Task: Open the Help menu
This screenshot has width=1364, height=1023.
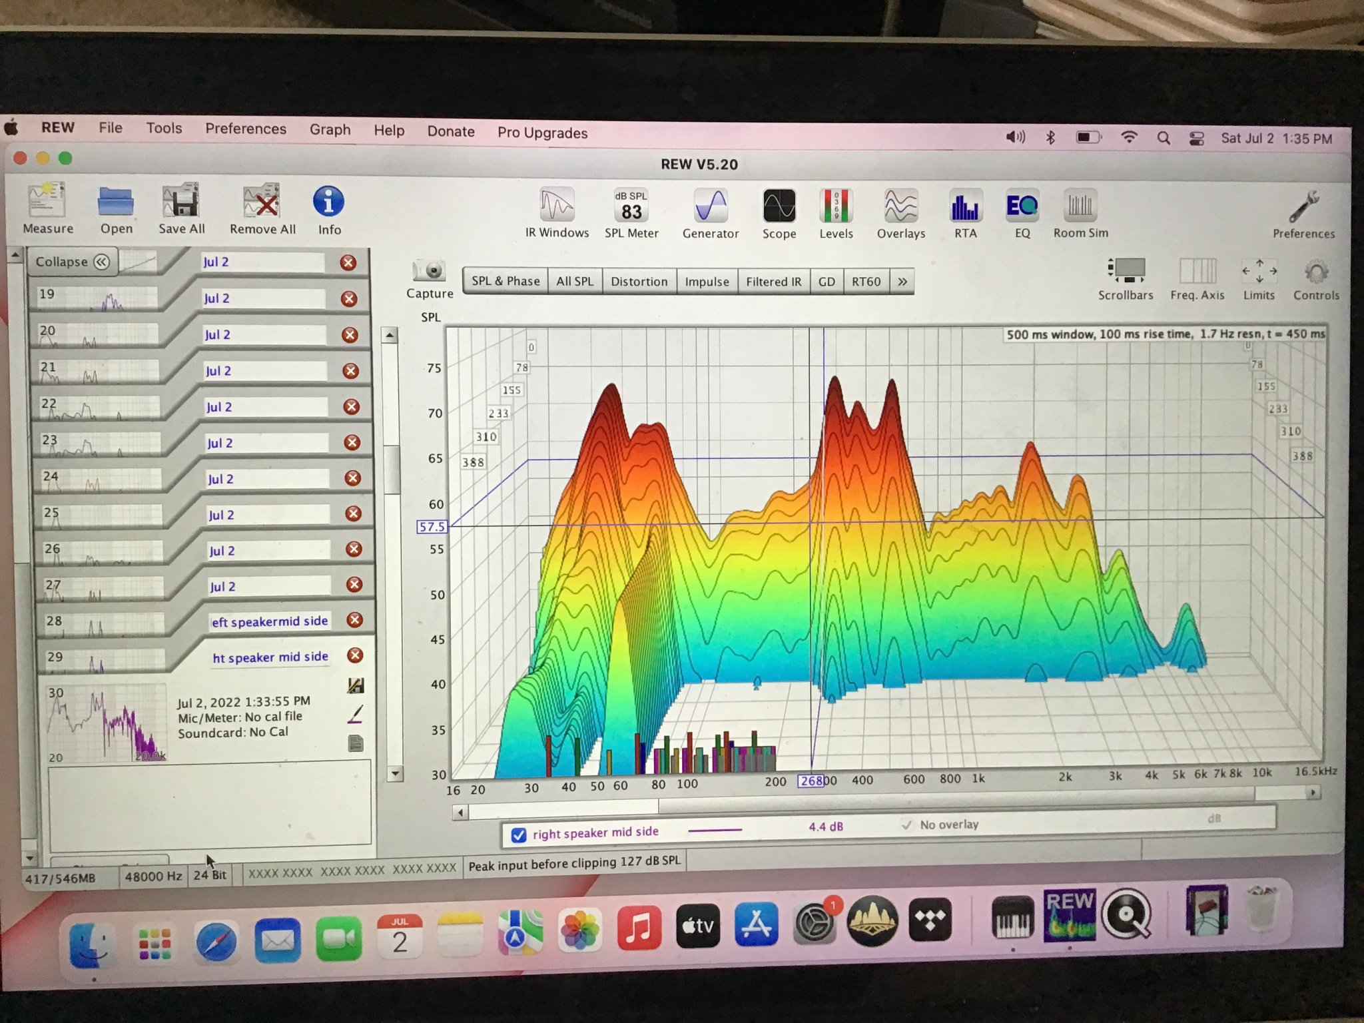Action: pyautogui.click(x=389, y=131)
